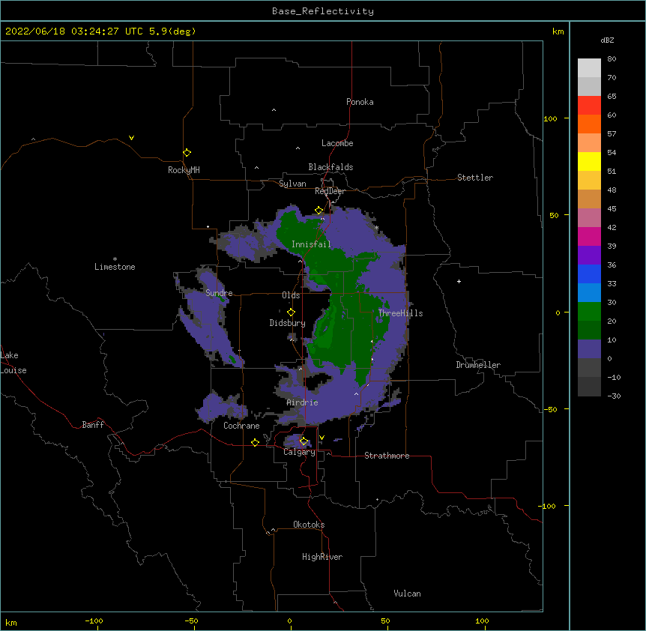Click the Banff label
The image size is (646, 631).
pos(93,425)
